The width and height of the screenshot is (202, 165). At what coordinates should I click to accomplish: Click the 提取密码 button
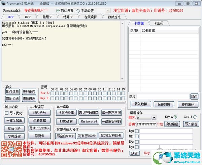[188, 104]
